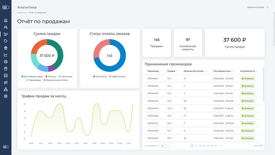Viewport: 275px width, 155px height.
Task: Open the document page sidebar icon
Action: click(6, 69)
